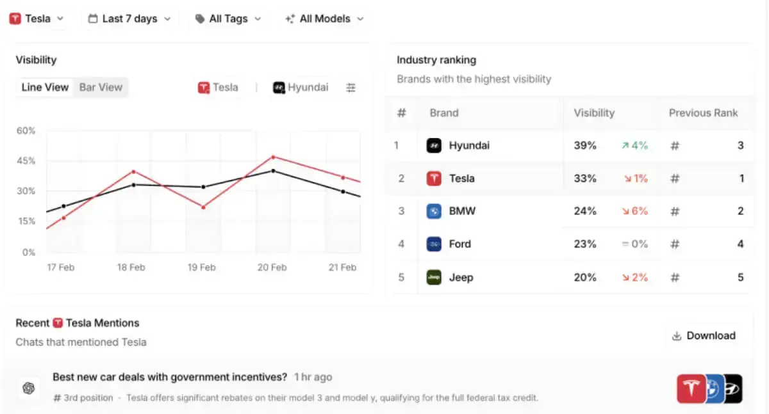The height and width of the screenshot is (414, 769).
Task: Click the ChatGPT icon beside the mention
Action: click(x=28, y=388)
